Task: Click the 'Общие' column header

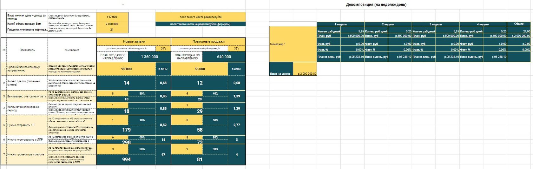Action: [519, 24]
